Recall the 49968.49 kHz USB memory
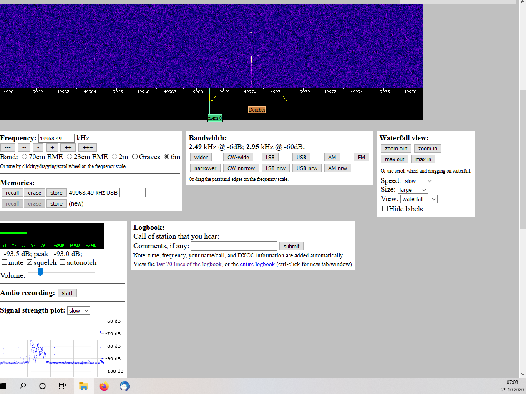The image size is (526, 394). pyautogui.click(x=12, y=193)
